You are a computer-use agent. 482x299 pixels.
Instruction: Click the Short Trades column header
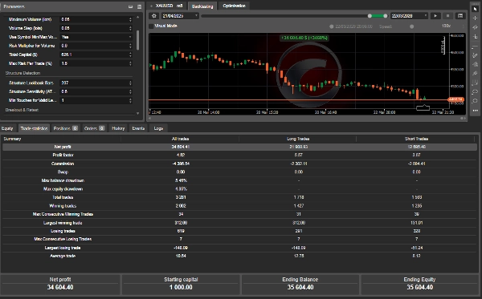(416, 139)
